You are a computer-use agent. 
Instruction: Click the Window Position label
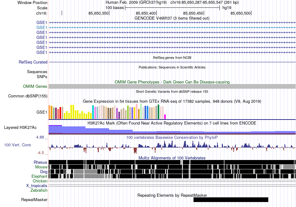32,2
